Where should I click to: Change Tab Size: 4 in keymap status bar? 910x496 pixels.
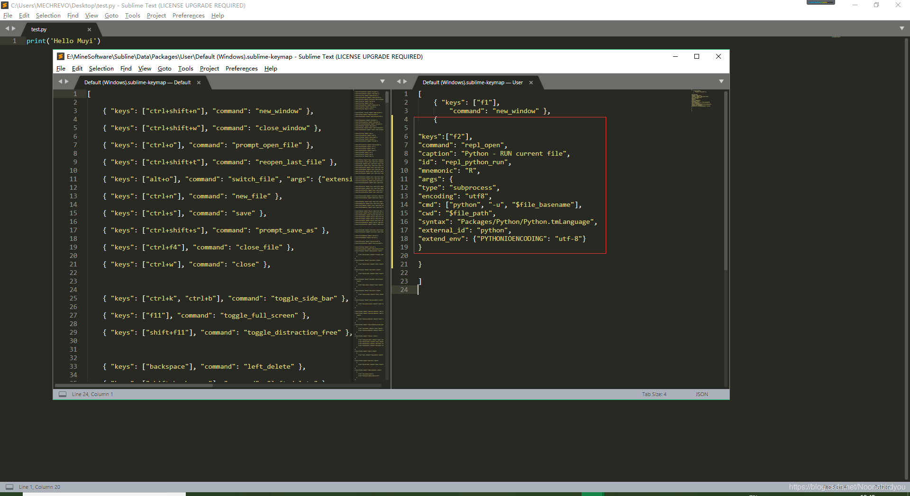pyautogui.click(x=654, y=394)
